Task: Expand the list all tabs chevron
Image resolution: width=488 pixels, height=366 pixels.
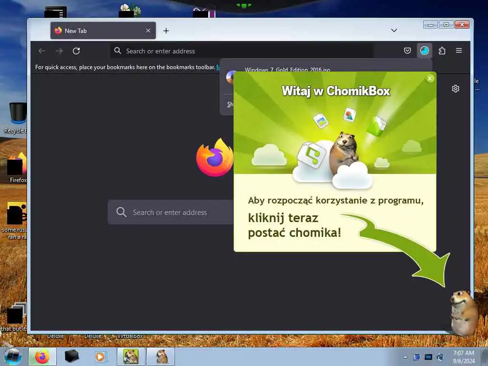Action: 394,30
